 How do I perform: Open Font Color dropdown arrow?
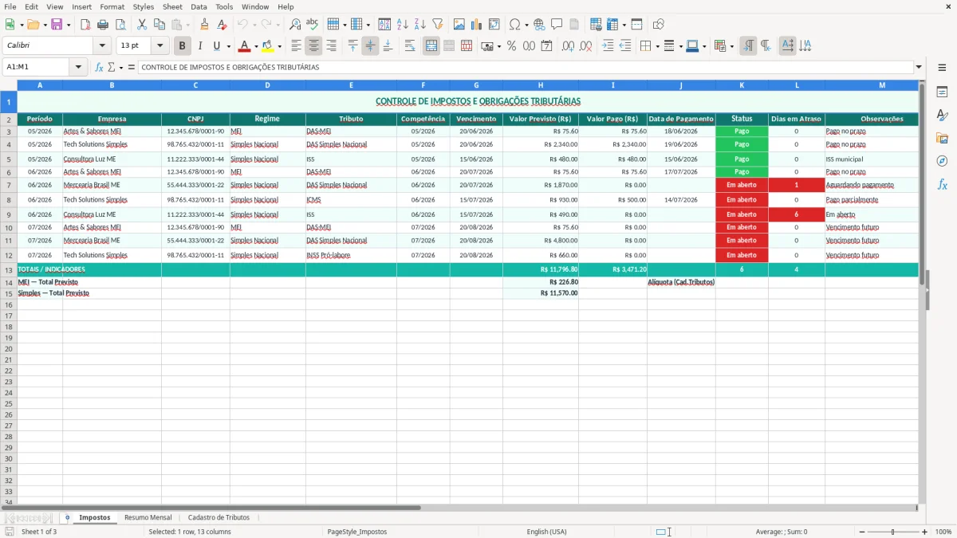tap(256, 46)
